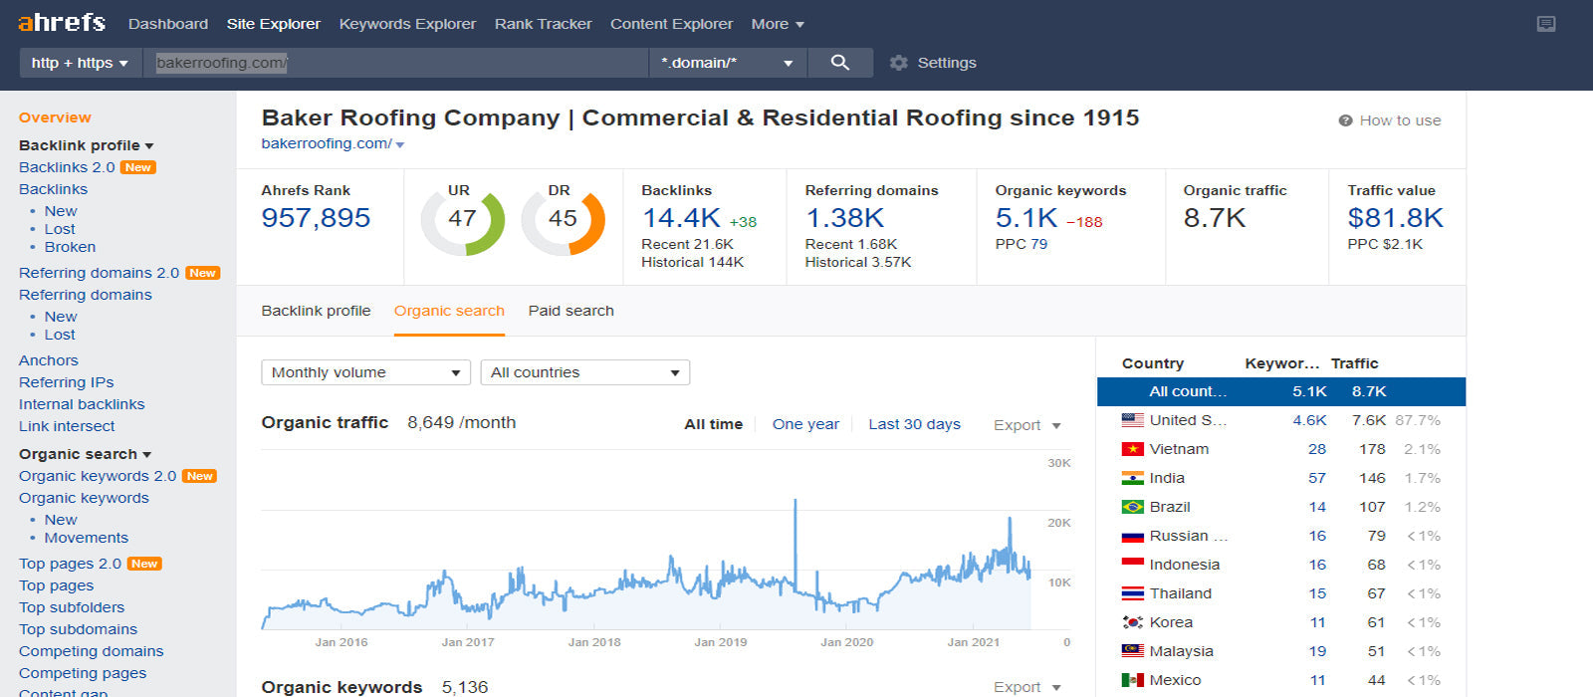
Task: Open Export menu for Organic traffic
Action: [1026, 425]
